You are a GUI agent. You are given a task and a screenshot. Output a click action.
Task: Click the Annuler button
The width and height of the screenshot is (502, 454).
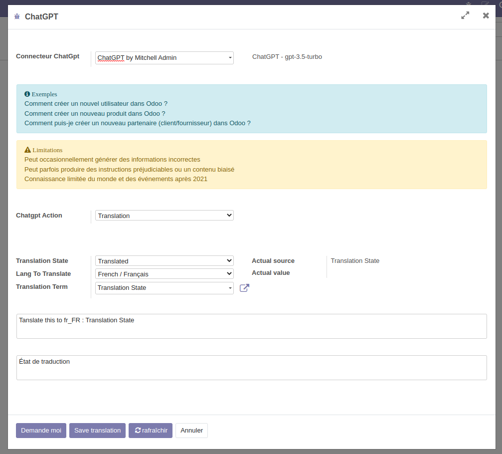click(191, 430)
